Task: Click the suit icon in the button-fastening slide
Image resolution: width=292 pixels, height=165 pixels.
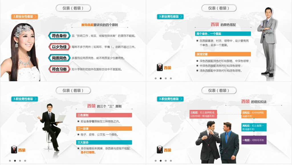Action: [160, 150]
